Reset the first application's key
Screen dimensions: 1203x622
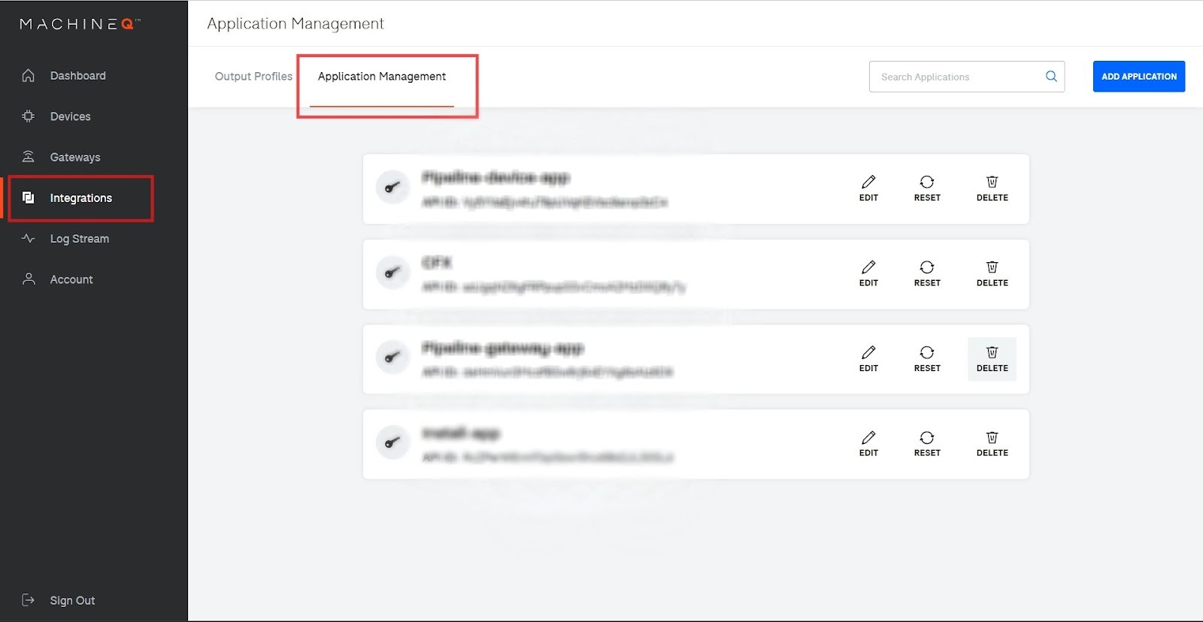pos(927,188)
